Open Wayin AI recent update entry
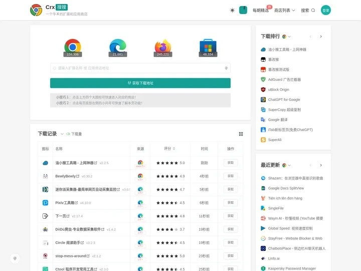The height and width of the screenshot is (271, 361). pyautogui.click(x=295, y=218)
